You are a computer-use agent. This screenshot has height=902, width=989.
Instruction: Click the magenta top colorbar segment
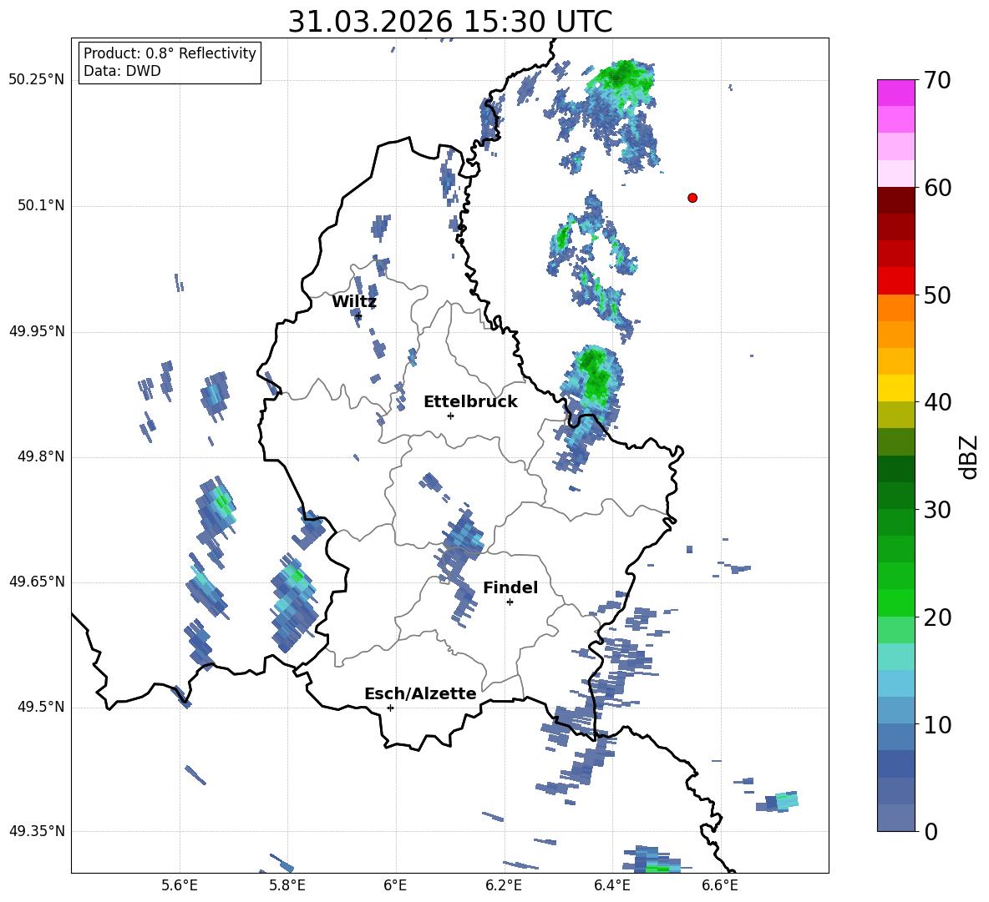coord(895,93)
